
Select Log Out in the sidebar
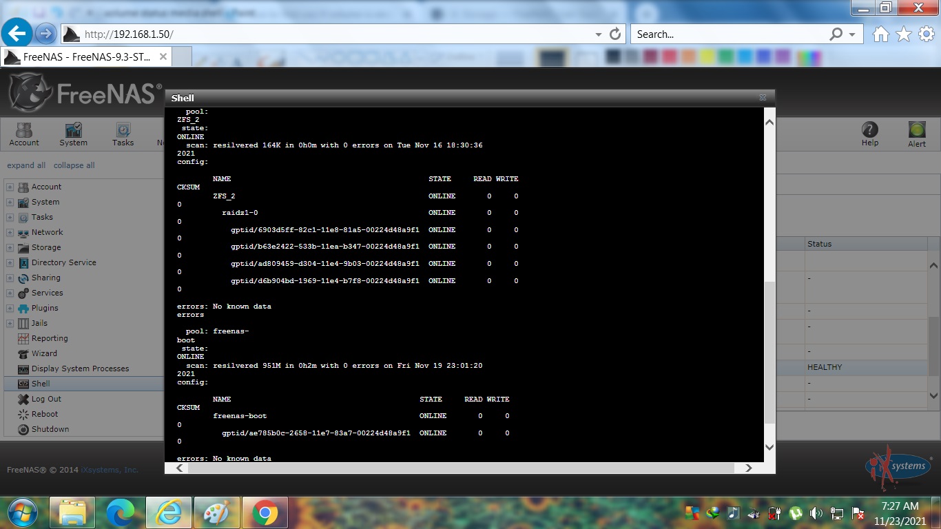coord(46,399)
